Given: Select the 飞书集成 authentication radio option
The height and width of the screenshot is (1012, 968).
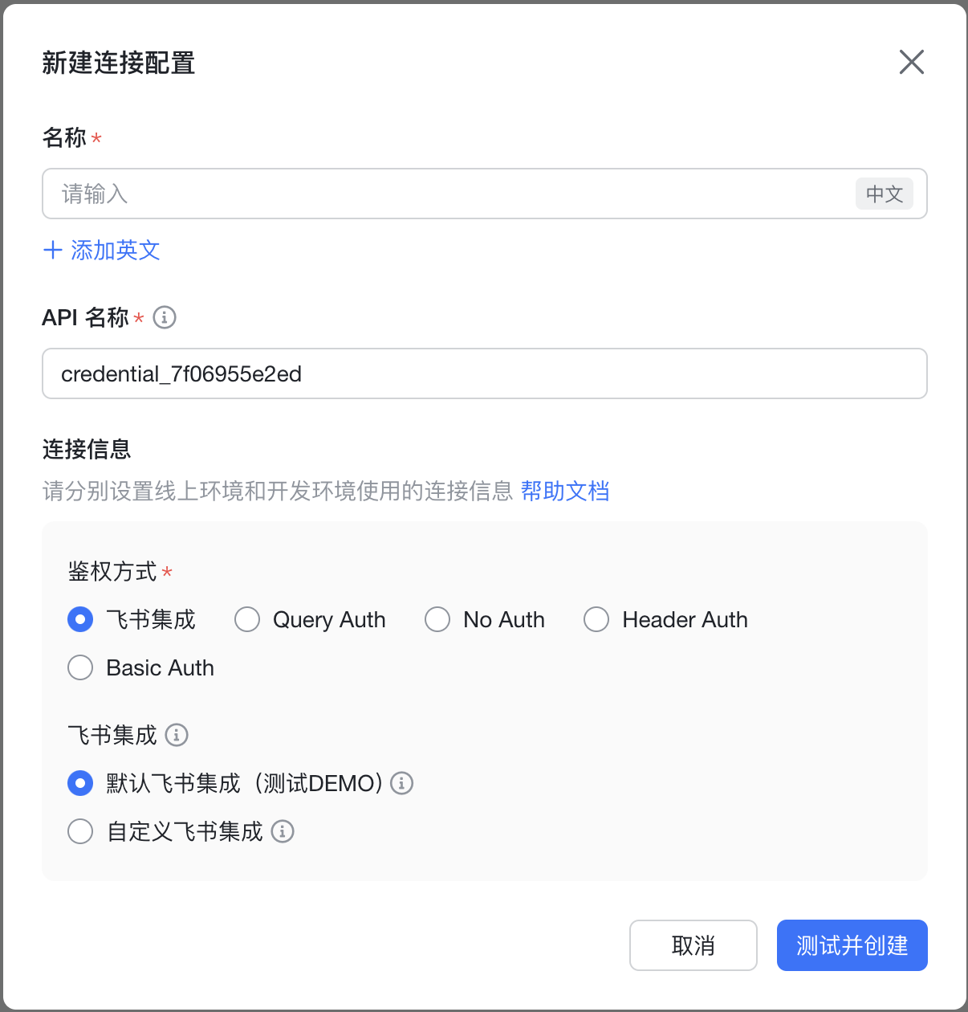Looking at the screenshot, I should tap(80, 619).
